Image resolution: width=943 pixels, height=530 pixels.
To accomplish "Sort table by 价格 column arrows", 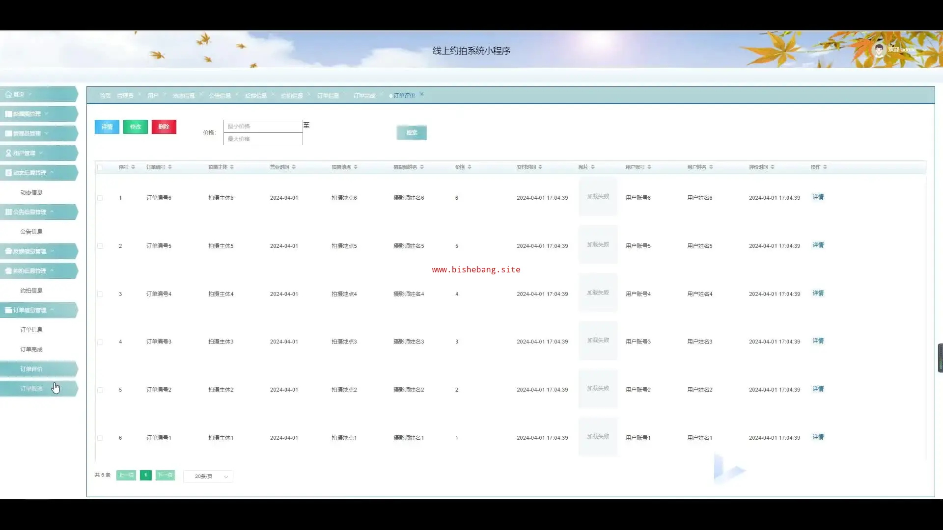I will tap(470, 167).
